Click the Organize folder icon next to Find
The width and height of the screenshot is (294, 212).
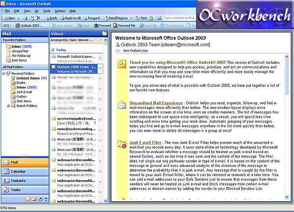click(151, 18)
